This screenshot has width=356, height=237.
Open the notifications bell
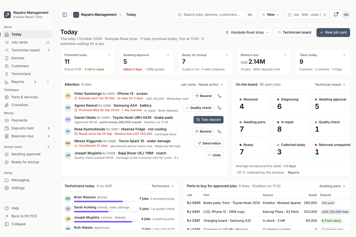tap(336, 15)
